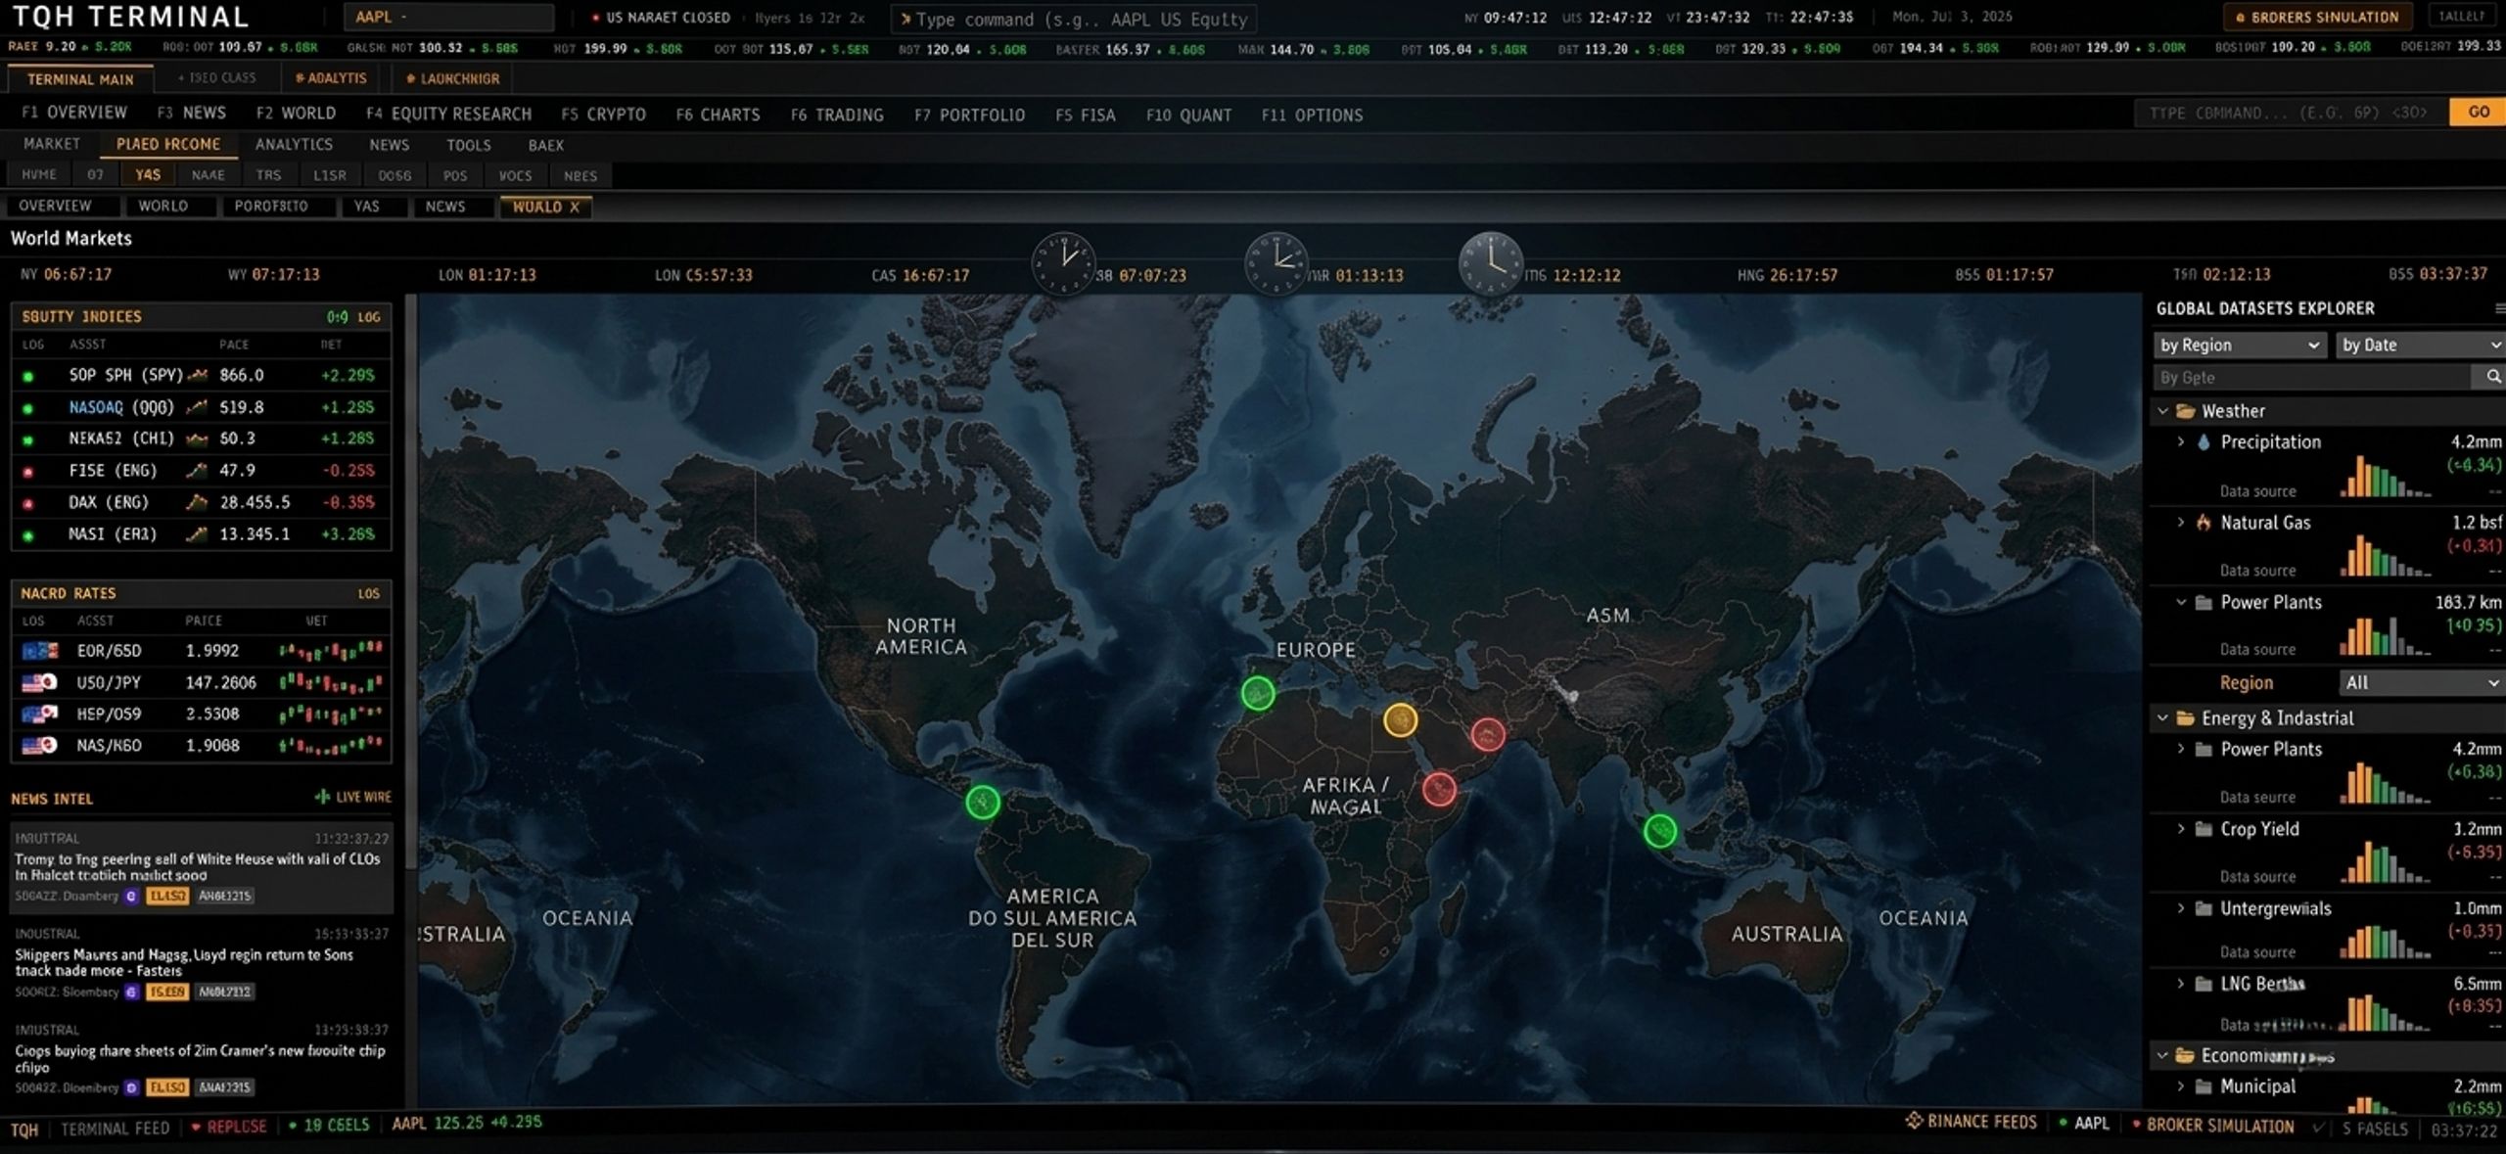This screenshot has width=2506, height=1154.
Task: Click the SPY mini trend chart icon
Action: click(198, 375)
